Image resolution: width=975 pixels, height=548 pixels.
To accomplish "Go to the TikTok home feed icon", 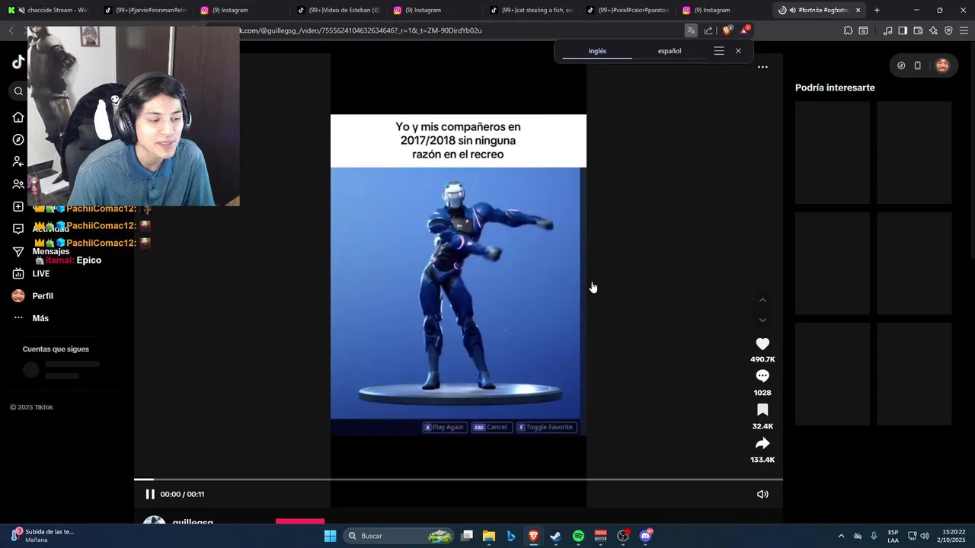I will [18, 117].
